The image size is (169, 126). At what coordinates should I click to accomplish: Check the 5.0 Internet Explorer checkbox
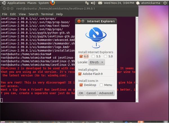(105, 56)
